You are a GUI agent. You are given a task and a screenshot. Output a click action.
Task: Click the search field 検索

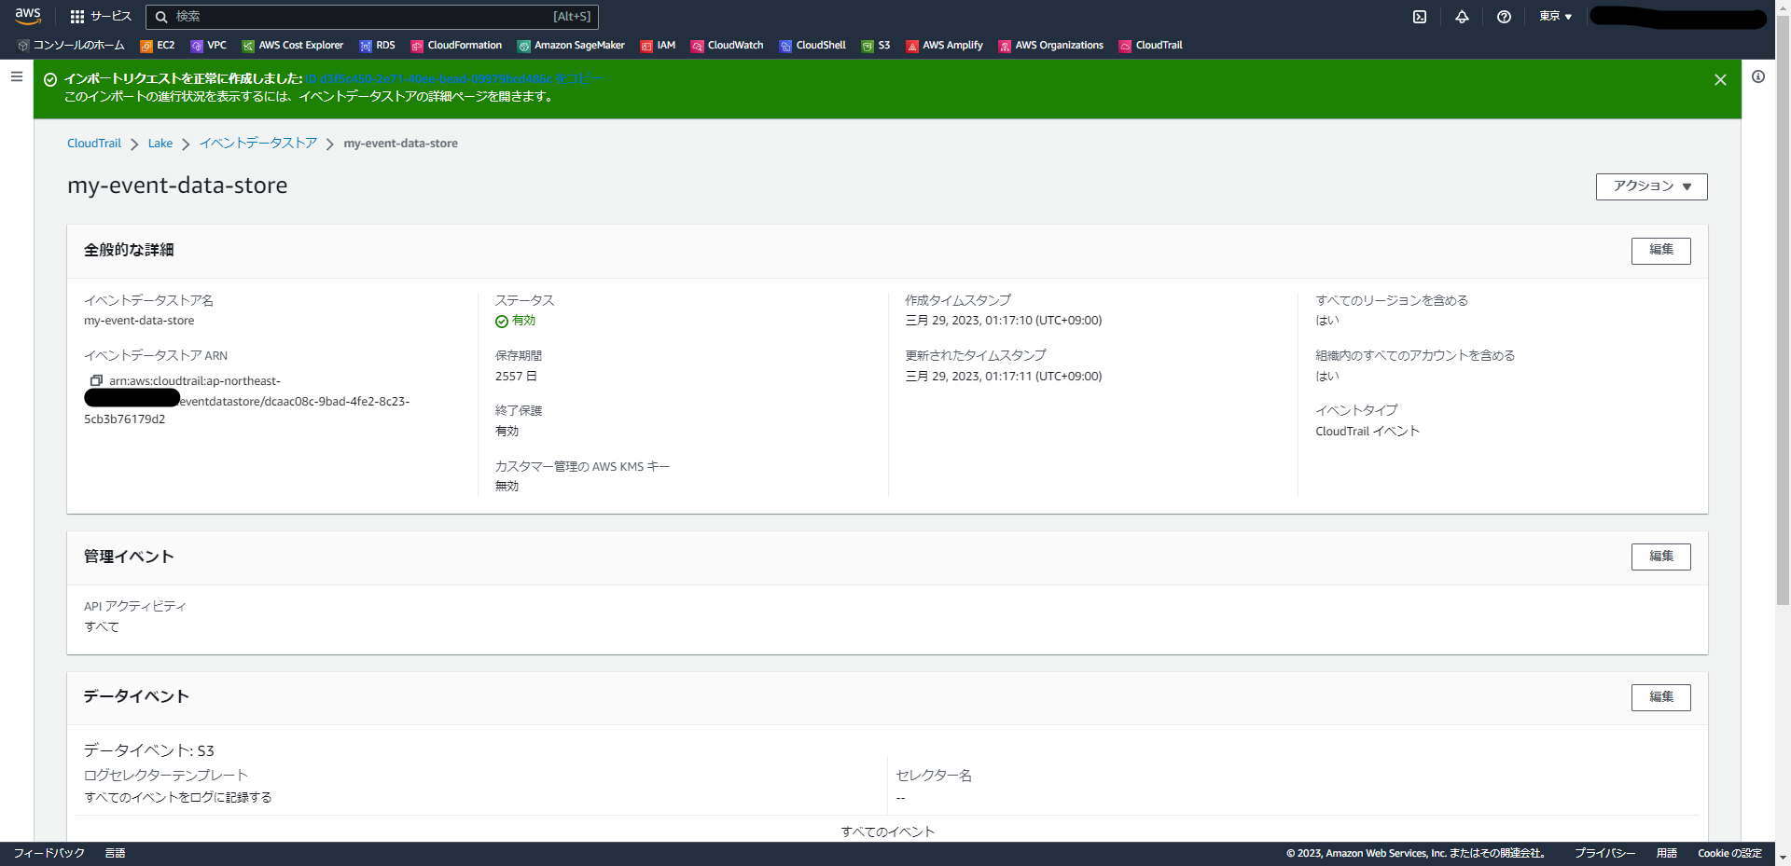[371, 16]
